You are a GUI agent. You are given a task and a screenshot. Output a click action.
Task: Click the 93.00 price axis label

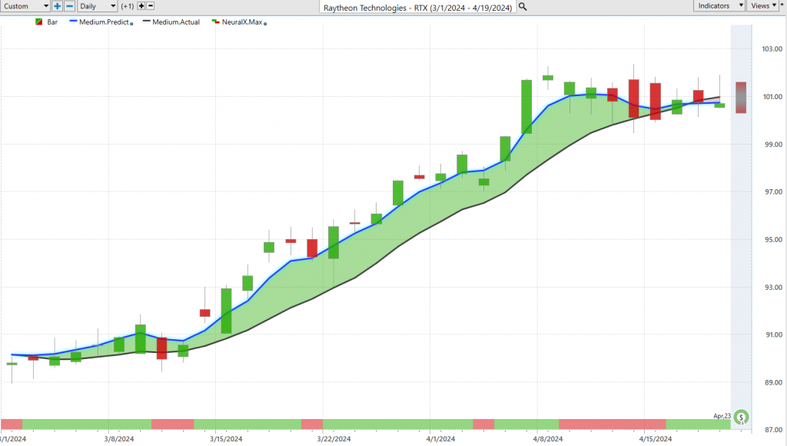772,288
